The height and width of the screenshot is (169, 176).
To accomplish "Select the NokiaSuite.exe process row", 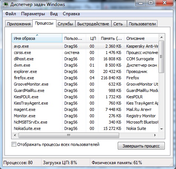I will pyautogui.click(x=85, y=128).
